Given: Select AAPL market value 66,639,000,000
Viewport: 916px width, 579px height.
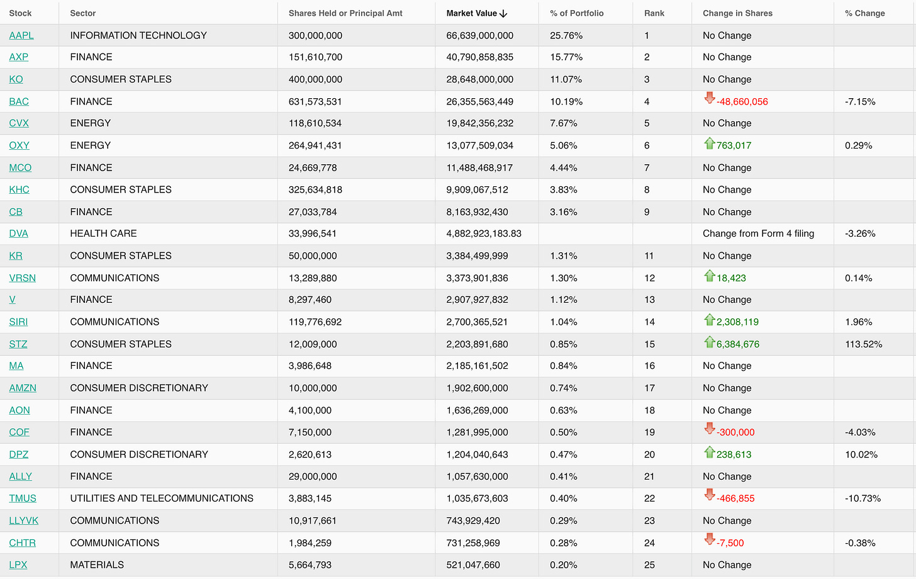Looking at the screenshot, I should pyautogui.click(x=480, y=36).
